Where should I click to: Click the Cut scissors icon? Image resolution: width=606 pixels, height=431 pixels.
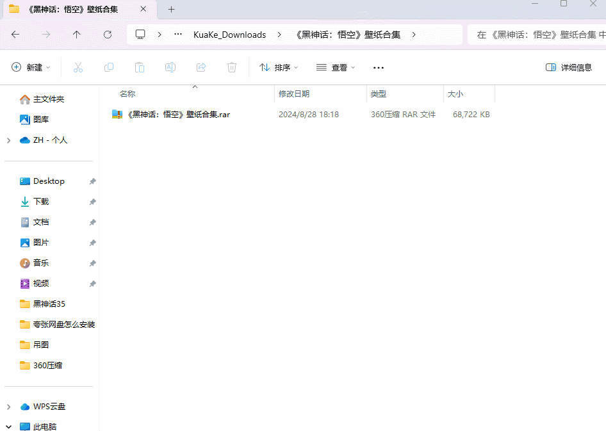pos(78,68)
